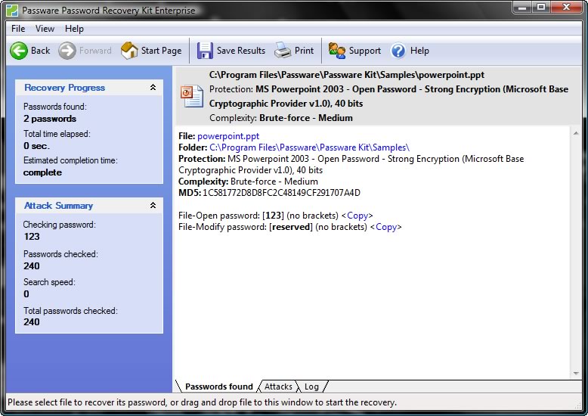Image resolution: width=588 pixels, height=416 pixels.
Task: Click the '0 sec.' elapsed time value
Action: coord(36,146)
